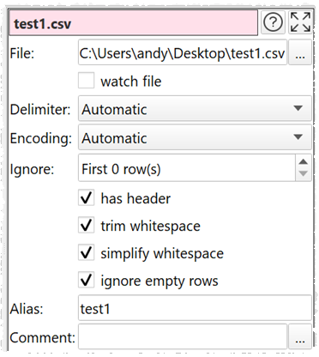Open comment editor ellipsis button
Viewport: 319px width, 357px height.
300,337
